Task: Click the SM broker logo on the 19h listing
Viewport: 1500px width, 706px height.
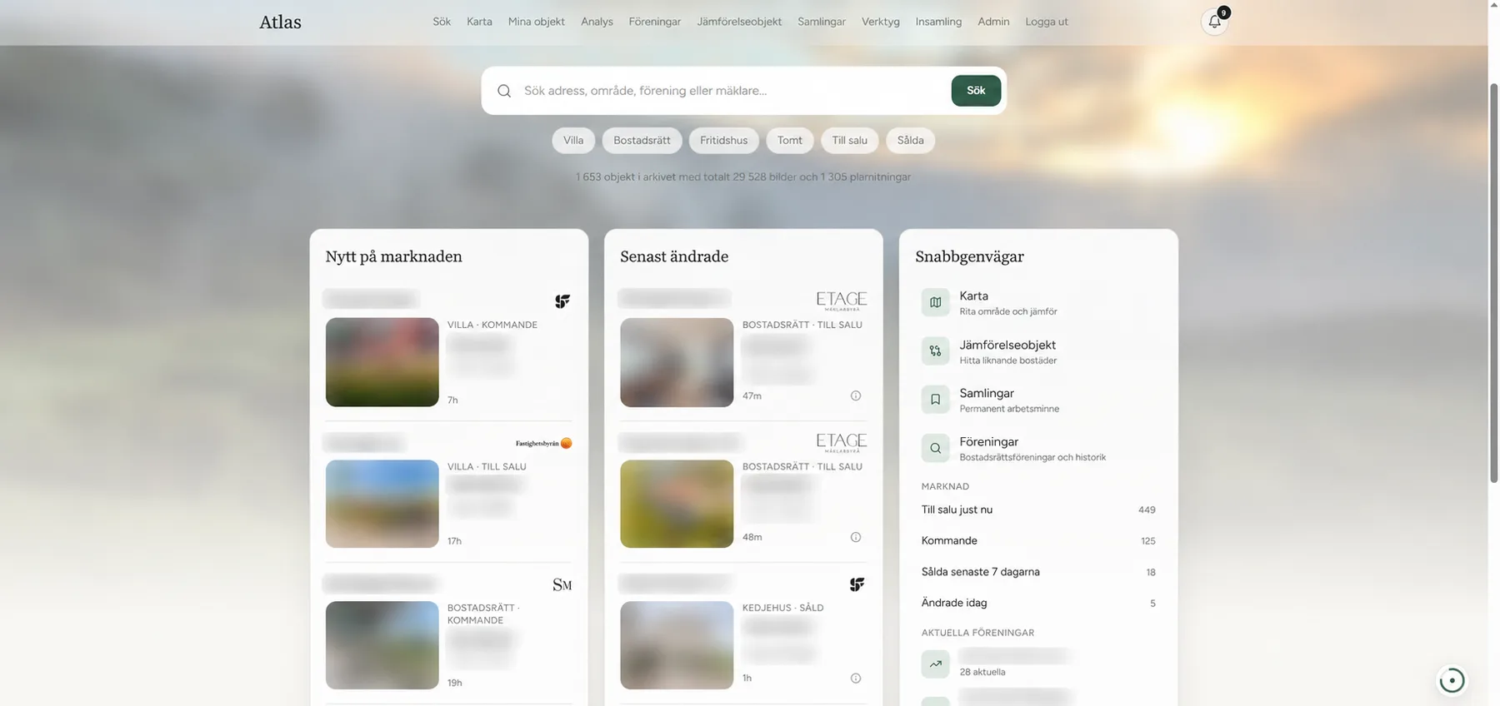Action: point(562,584)
